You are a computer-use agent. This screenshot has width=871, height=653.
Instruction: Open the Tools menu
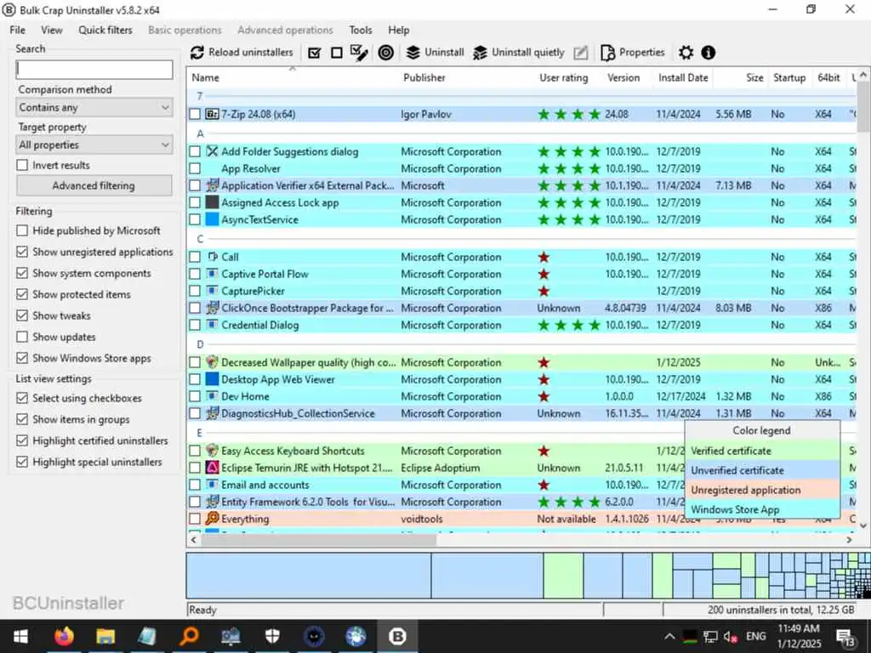point(361,30)
